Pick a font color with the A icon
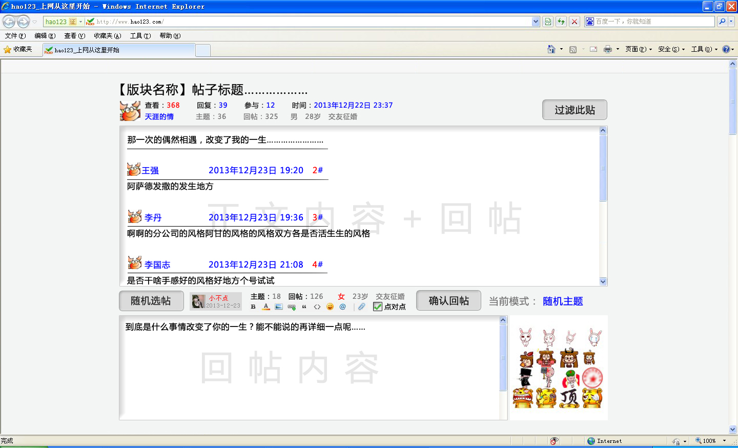 point(265,307)
